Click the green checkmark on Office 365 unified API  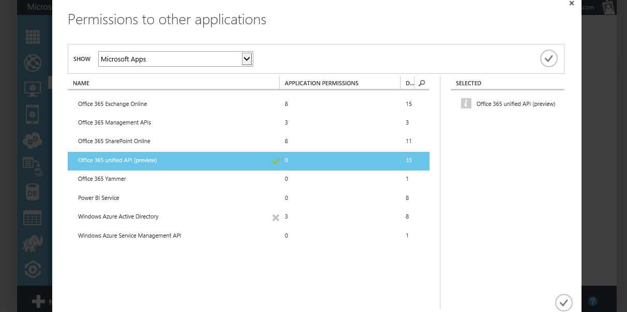tap(276, 161)
